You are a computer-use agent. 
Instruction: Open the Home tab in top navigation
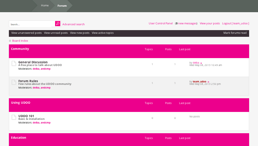pyautogui.click(x=45, y=5)
